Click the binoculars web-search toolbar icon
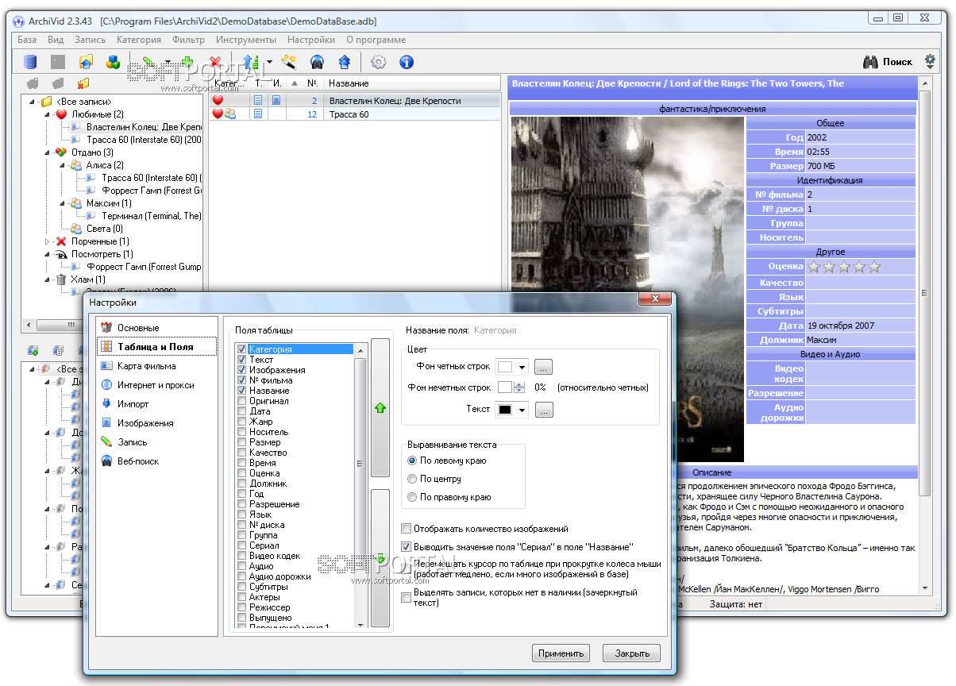Screen dimensions: 956x686 pyautogui.click(x=317, y=62)
